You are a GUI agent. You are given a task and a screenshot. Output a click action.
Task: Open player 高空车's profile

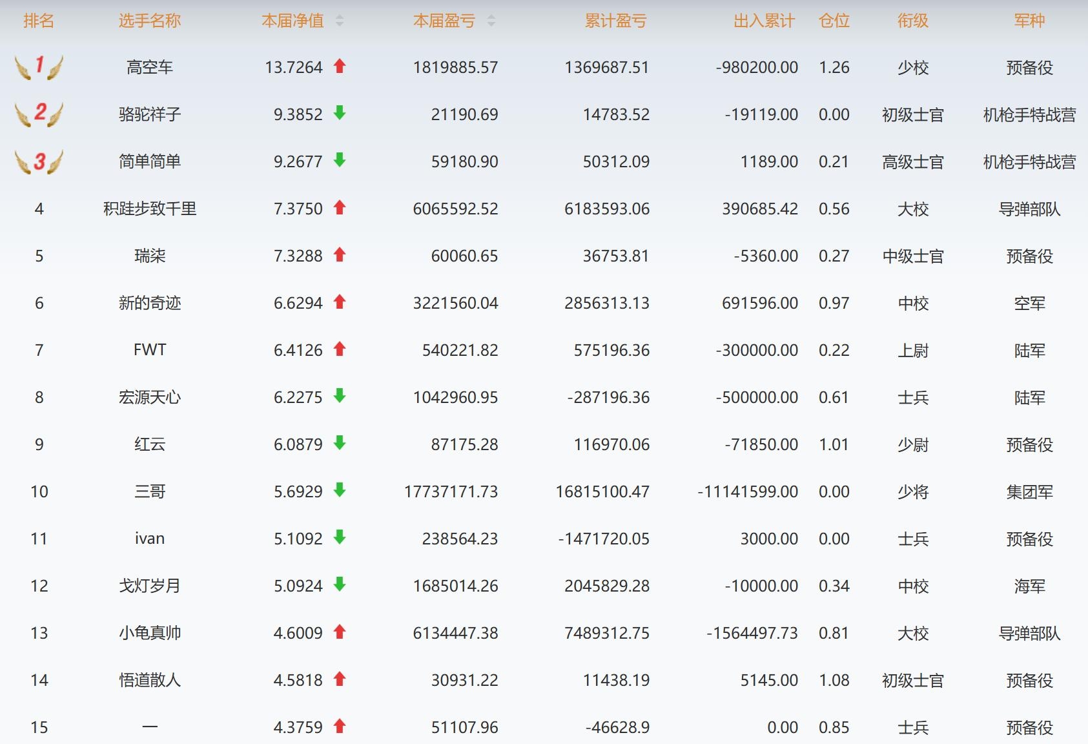(149, 67)
